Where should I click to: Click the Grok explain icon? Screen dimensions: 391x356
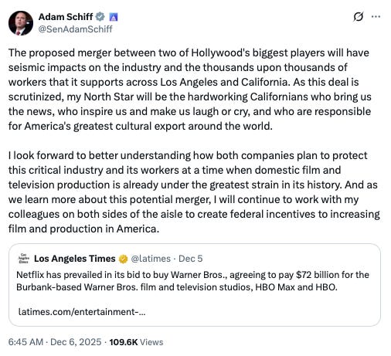point(358,17)
